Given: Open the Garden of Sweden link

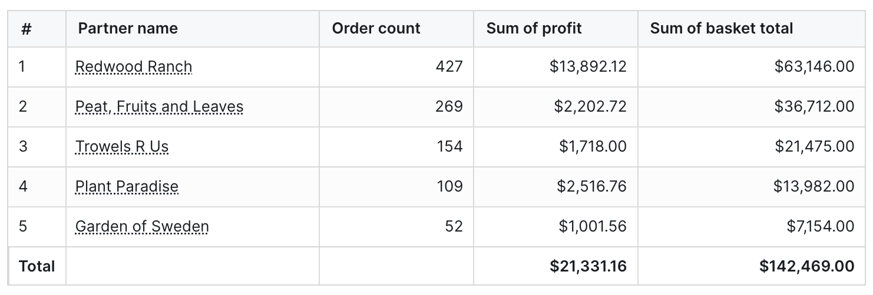Looking at the screenshot, I should 142,226.
